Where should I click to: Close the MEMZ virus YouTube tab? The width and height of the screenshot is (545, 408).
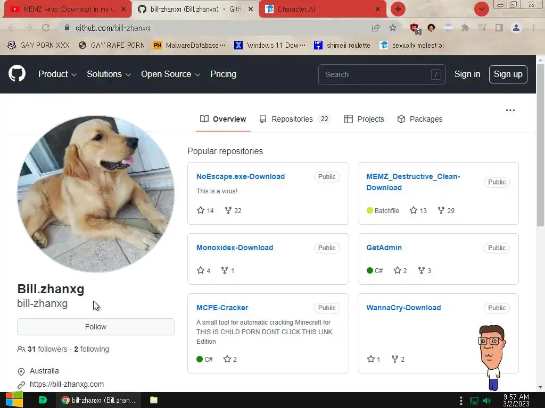click(123, 10)
